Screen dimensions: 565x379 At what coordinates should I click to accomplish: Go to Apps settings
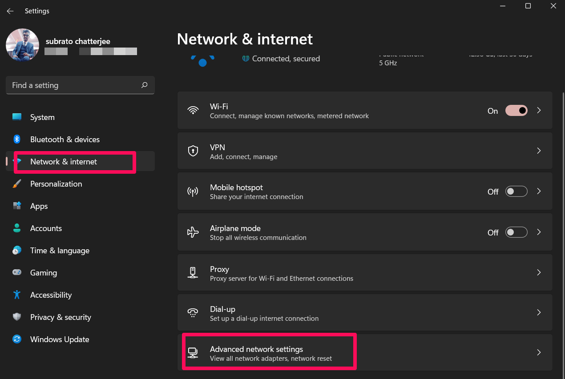click(80, 206)
